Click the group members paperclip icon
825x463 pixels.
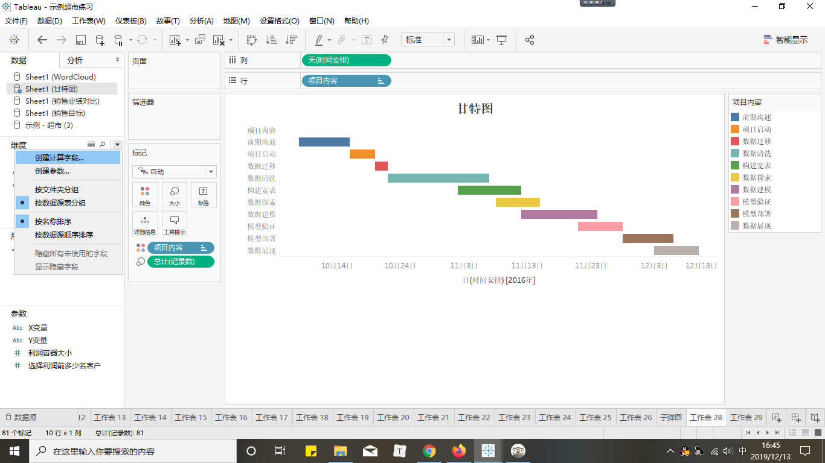point(341,40)
